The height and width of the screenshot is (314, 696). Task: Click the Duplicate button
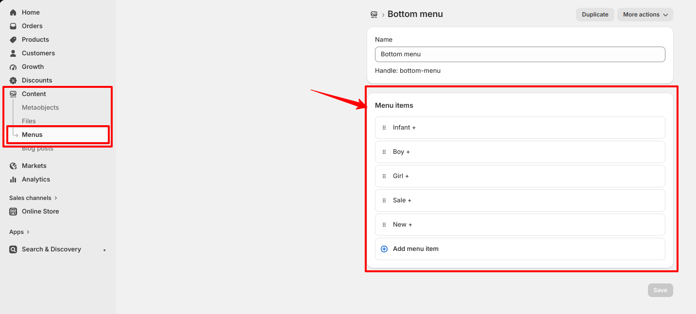tap(595, 15)
